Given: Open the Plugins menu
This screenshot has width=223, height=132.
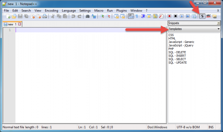Looking at the screenshot, I should point(121,10).
